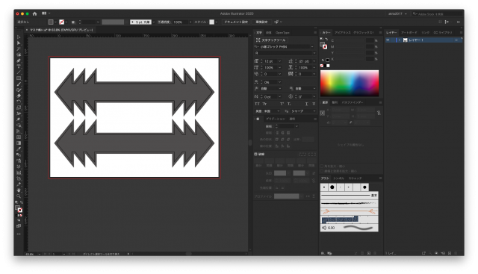Click Edit Toolbar three-dots icon
The image size is (478, 274).
click(19, 234)
